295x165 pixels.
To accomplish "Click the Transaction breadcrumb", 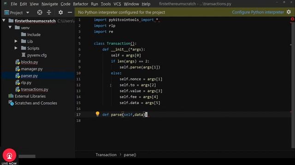I will [x=106, y=155].
